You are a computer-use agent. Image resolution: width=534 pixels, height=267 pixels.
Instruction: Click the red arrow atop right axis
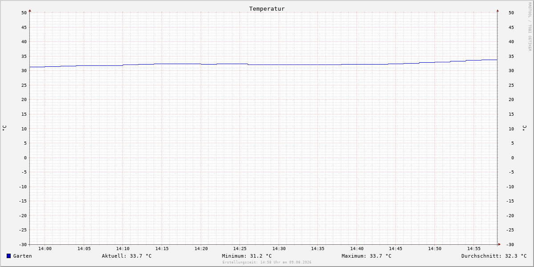(498, 10)
